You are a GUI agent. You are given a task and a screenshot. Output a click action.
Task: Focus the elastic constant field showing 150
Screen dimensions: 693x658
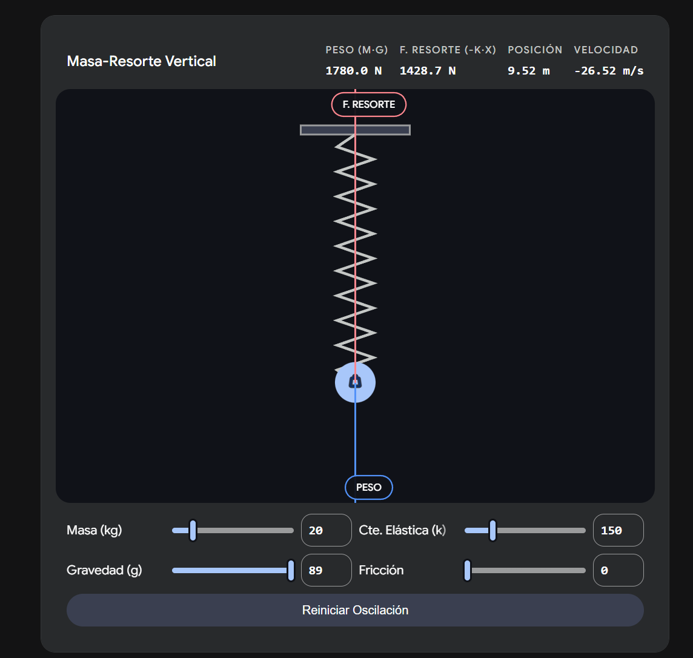[618, 530]
